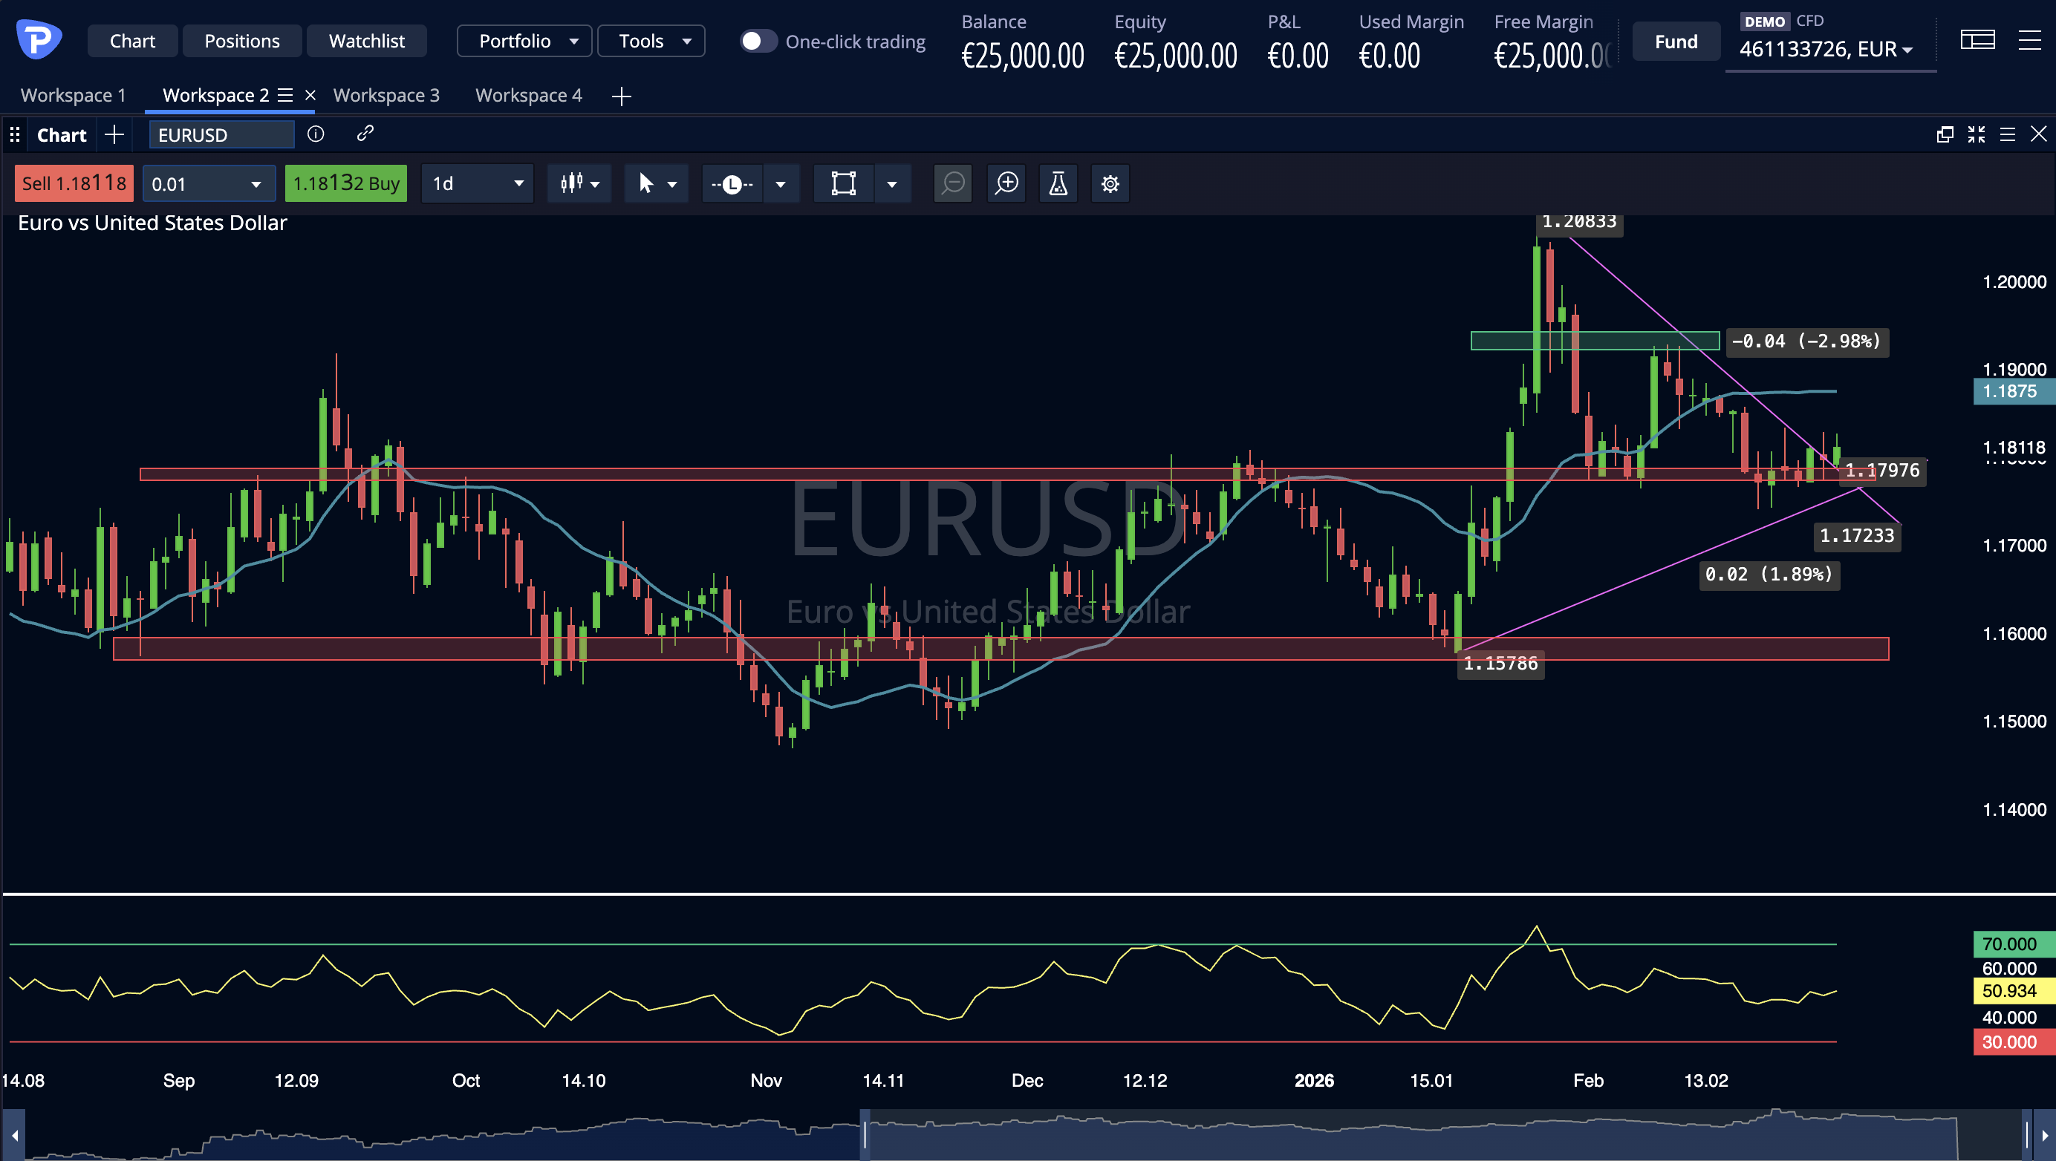2056x1161 pixels.
Task: Click the zoom in magnifier icon
Action: pos(1006,183)
